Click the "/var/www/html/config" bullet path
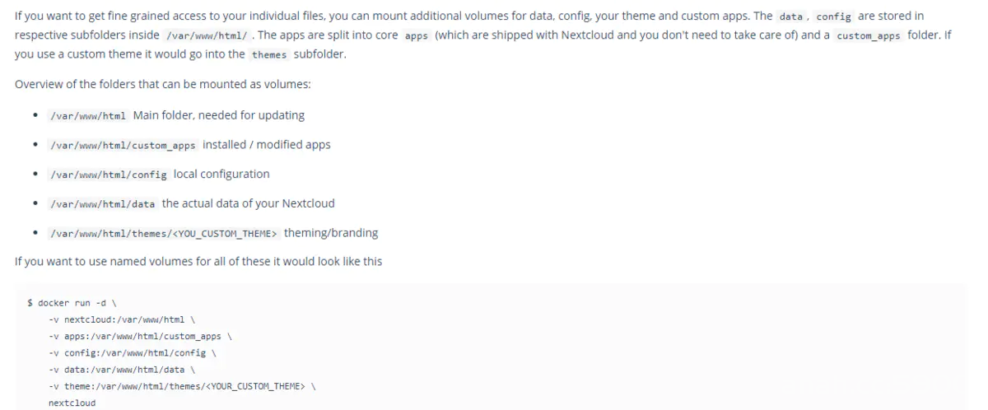 [x=109, y=175]
